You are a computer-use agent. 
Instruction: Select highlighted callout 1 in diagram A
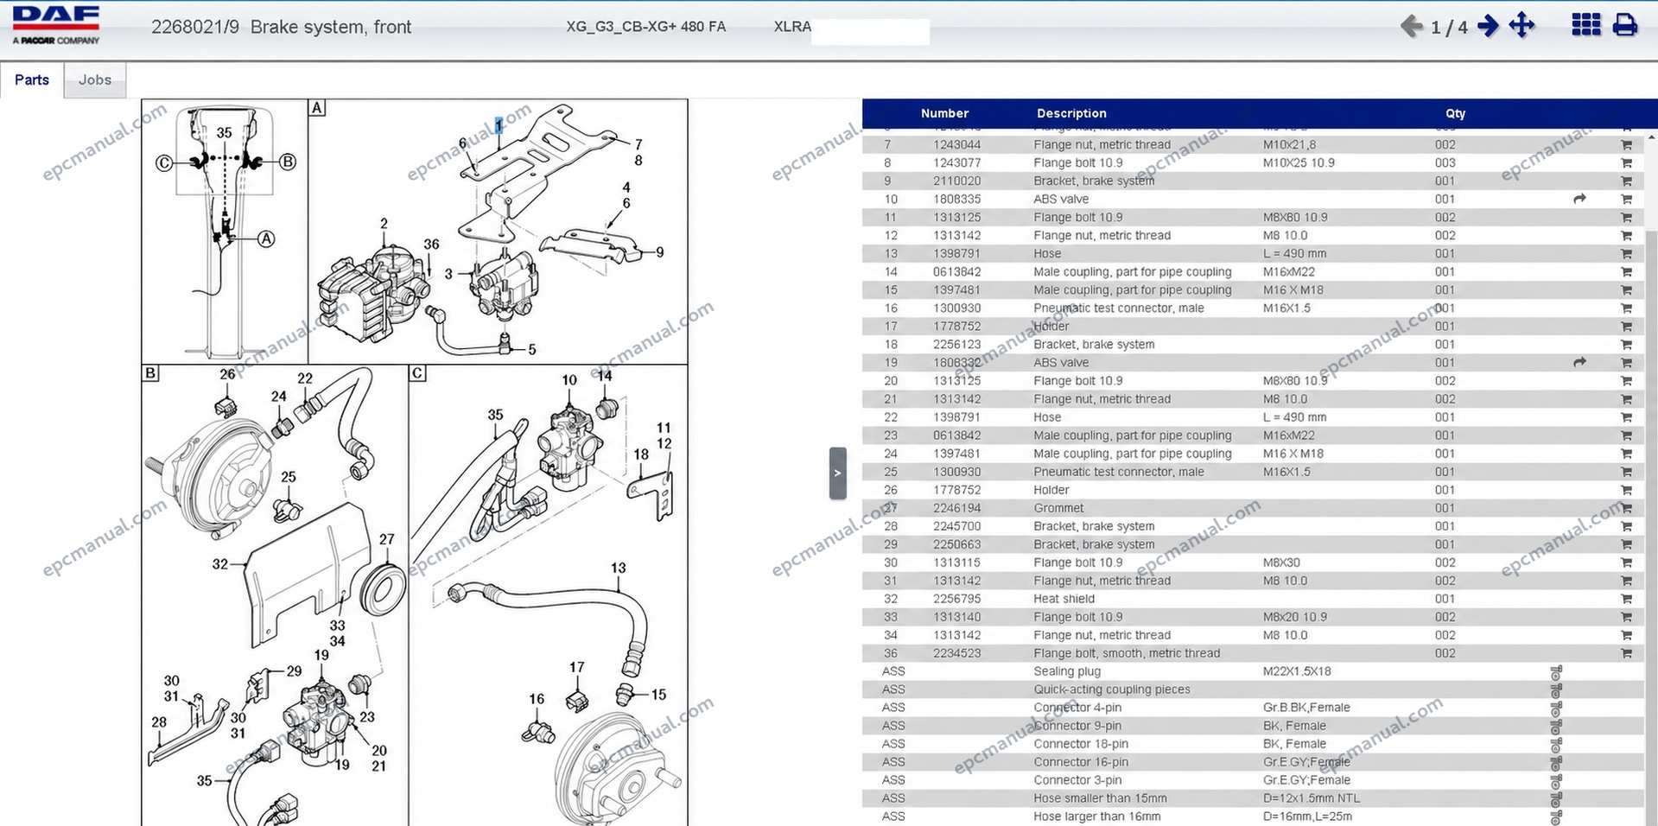click(x=499, y=126)
